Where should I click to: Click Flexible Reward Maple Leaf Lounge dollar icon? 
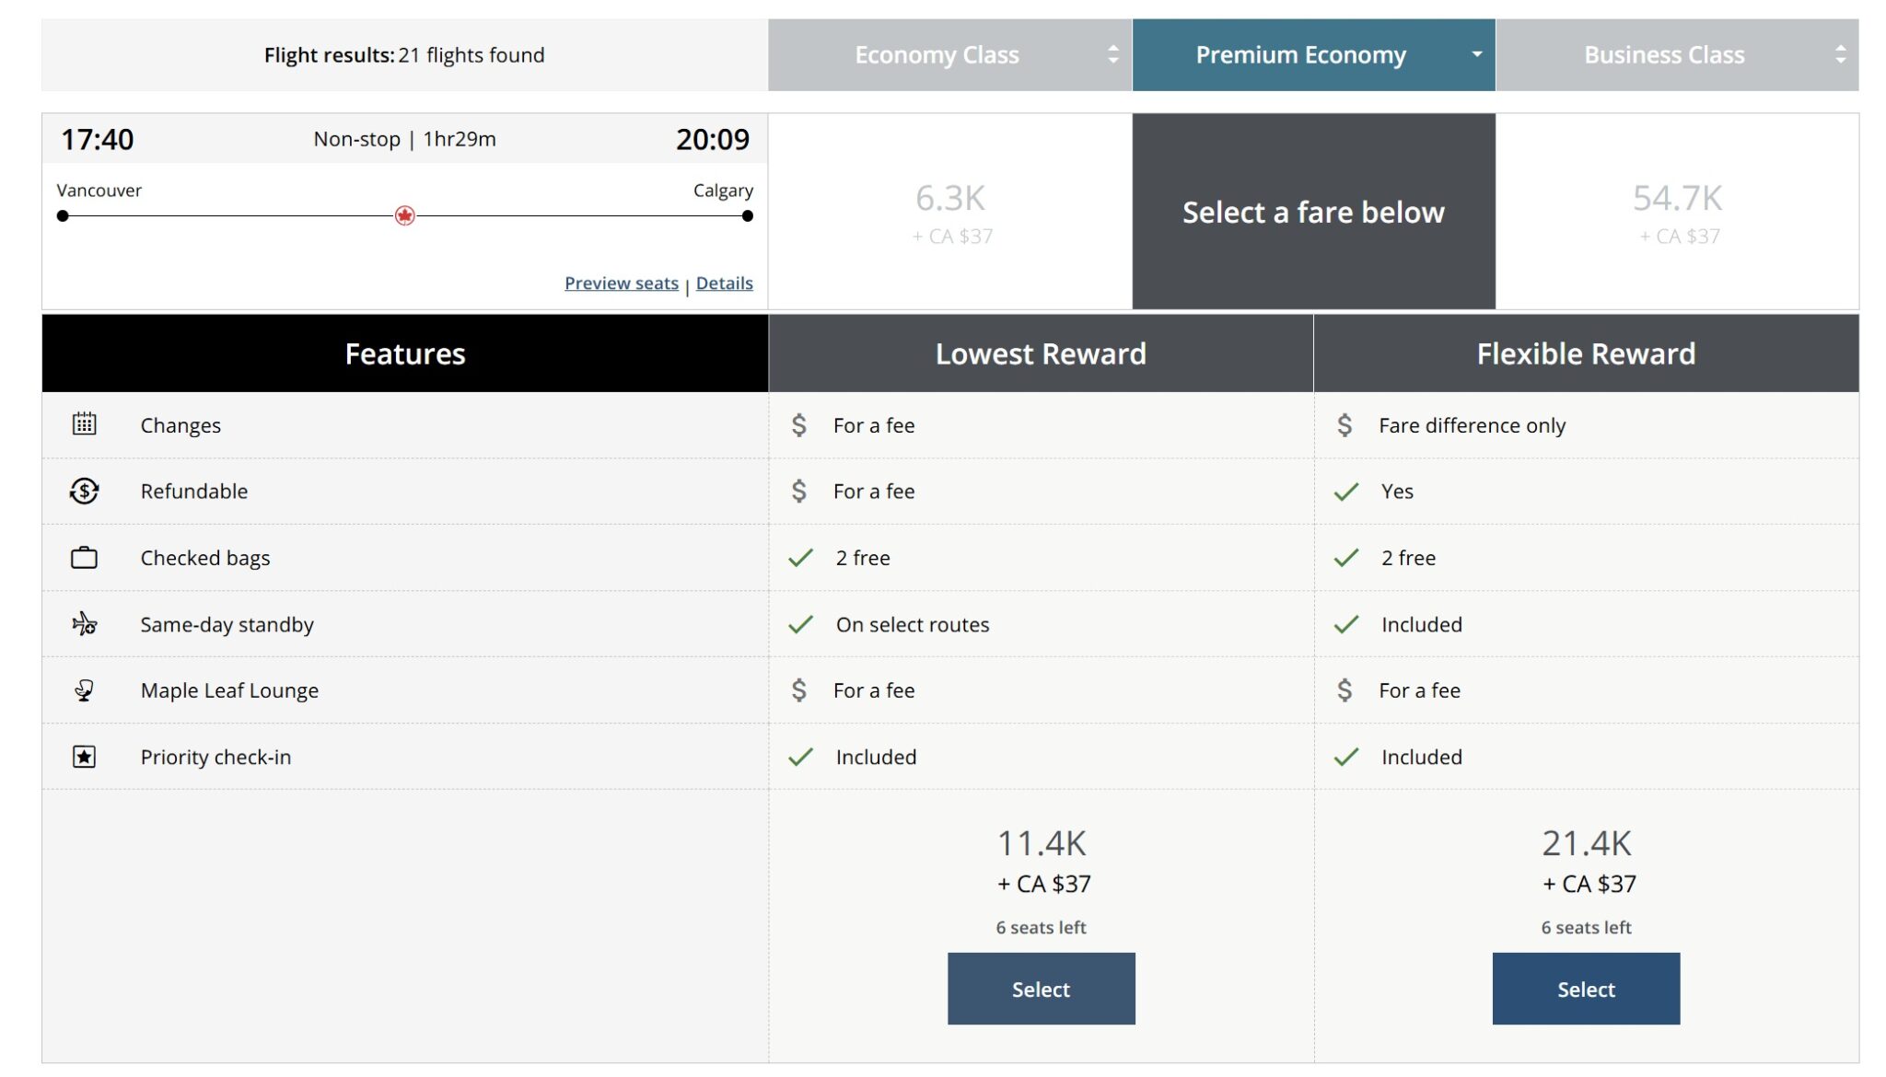(x=1345, y=690)
